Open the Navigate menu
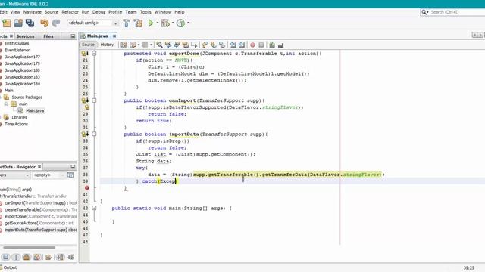Screen dimensions: 485x272 (32, 12)
